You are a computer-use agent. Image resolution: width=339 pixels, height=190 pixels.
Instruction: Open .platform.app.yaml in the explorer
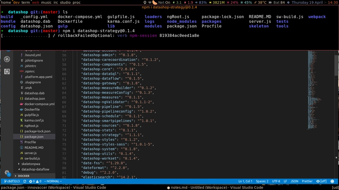click(x=38, y=77)
